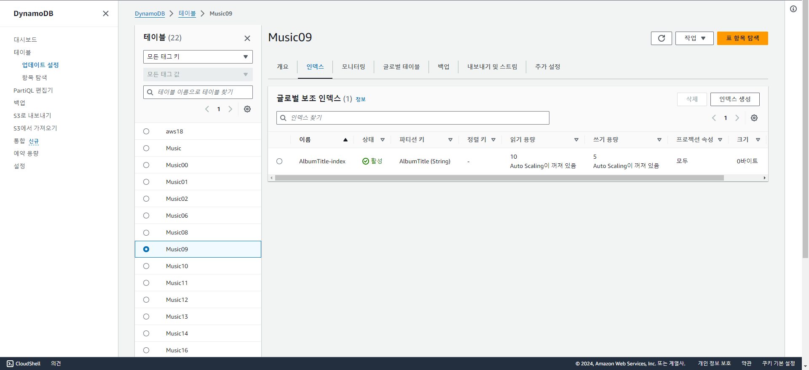
Task: Click the right arrow of the horizontal scrollbar
Action: tap(765, 178)
